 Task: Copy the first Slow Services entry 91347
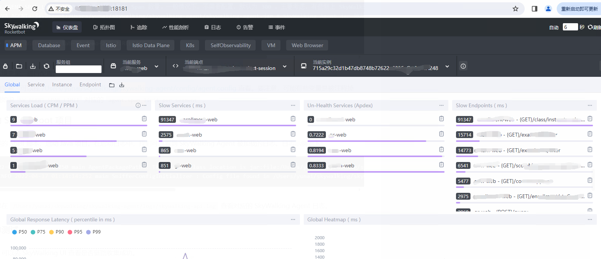(x=293, y=119)
